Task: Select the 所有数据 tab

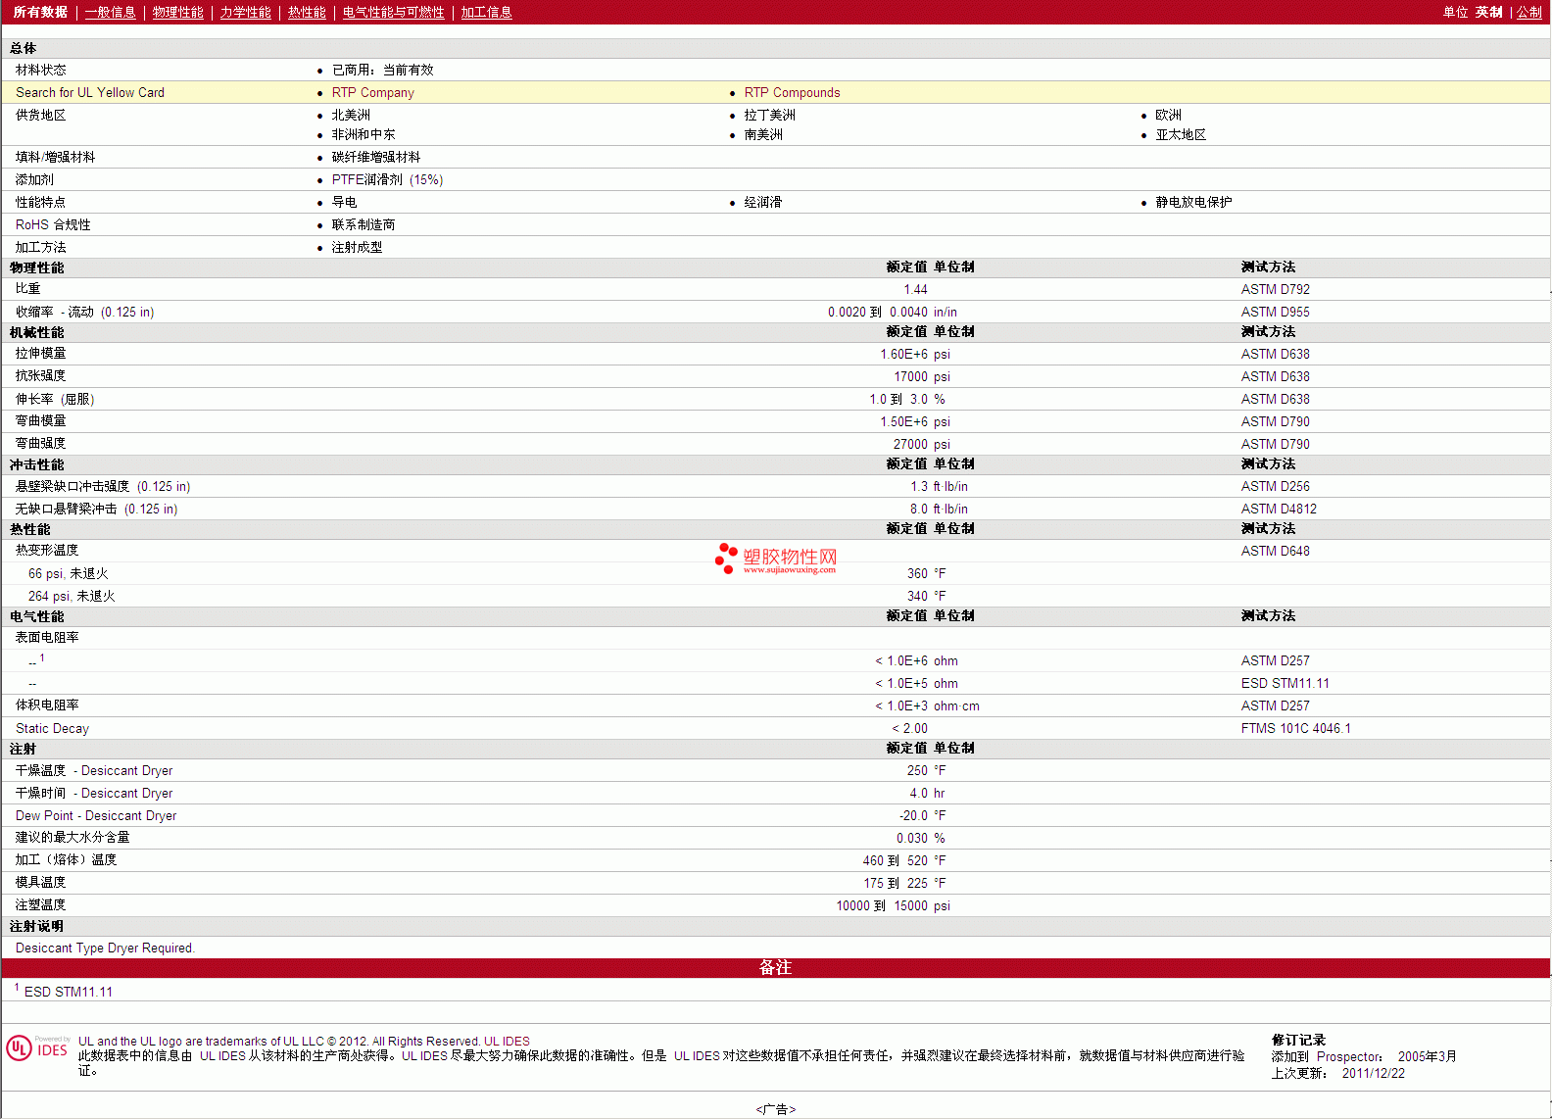Action: click(x=40, y=12)
